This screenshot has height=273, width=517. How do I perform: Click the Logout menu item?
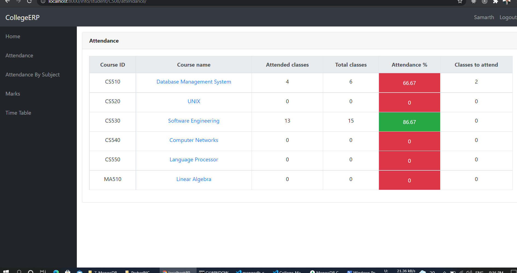pos(508,17)
